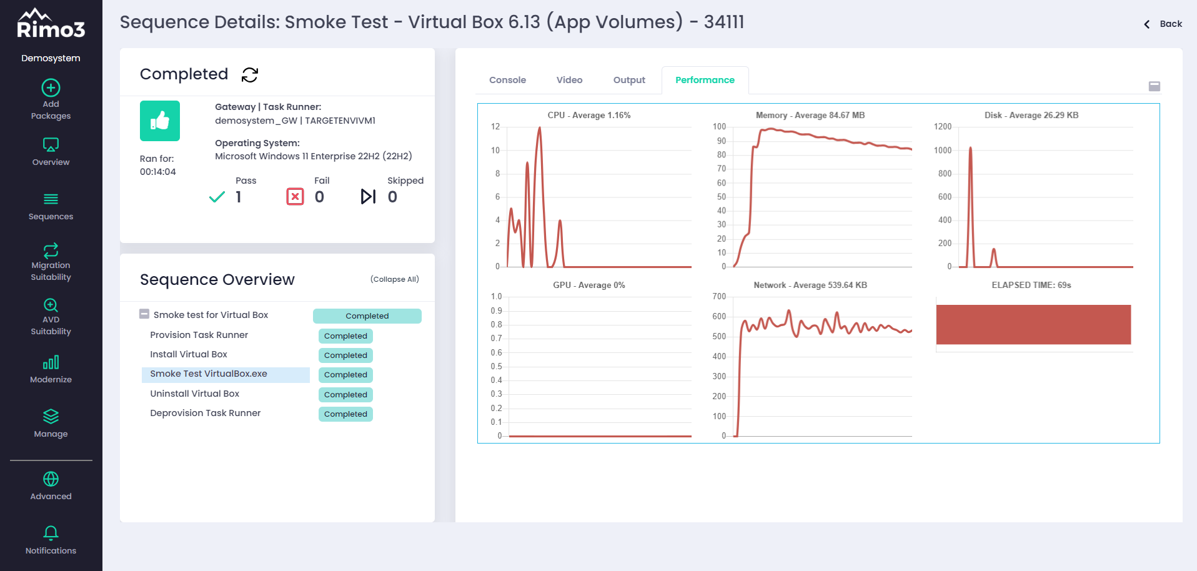1197x571 pixels.
Task: Select Uninstall Virtual Box step
Action: pos(194,394)
